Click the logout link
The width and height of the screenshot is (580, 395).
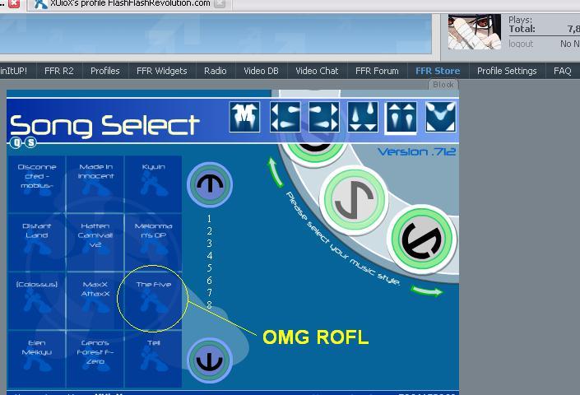[521, 44]
